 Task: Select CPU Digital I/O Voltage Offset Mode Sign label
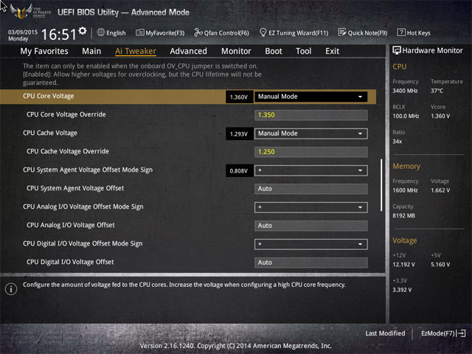click(x=83, y=243)
